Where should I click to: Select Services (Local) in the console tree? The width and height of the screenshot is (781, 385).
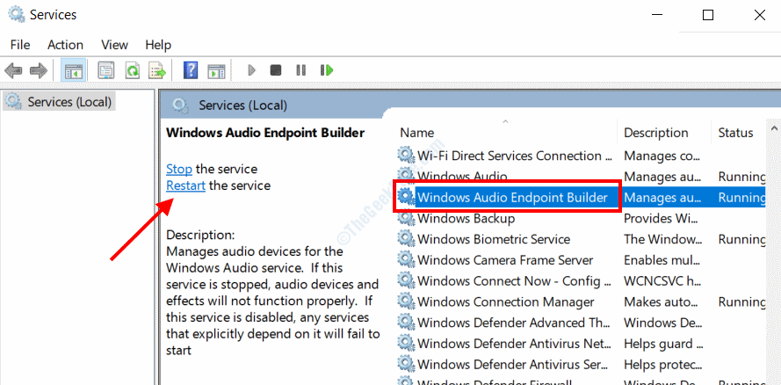pos(59,102)
